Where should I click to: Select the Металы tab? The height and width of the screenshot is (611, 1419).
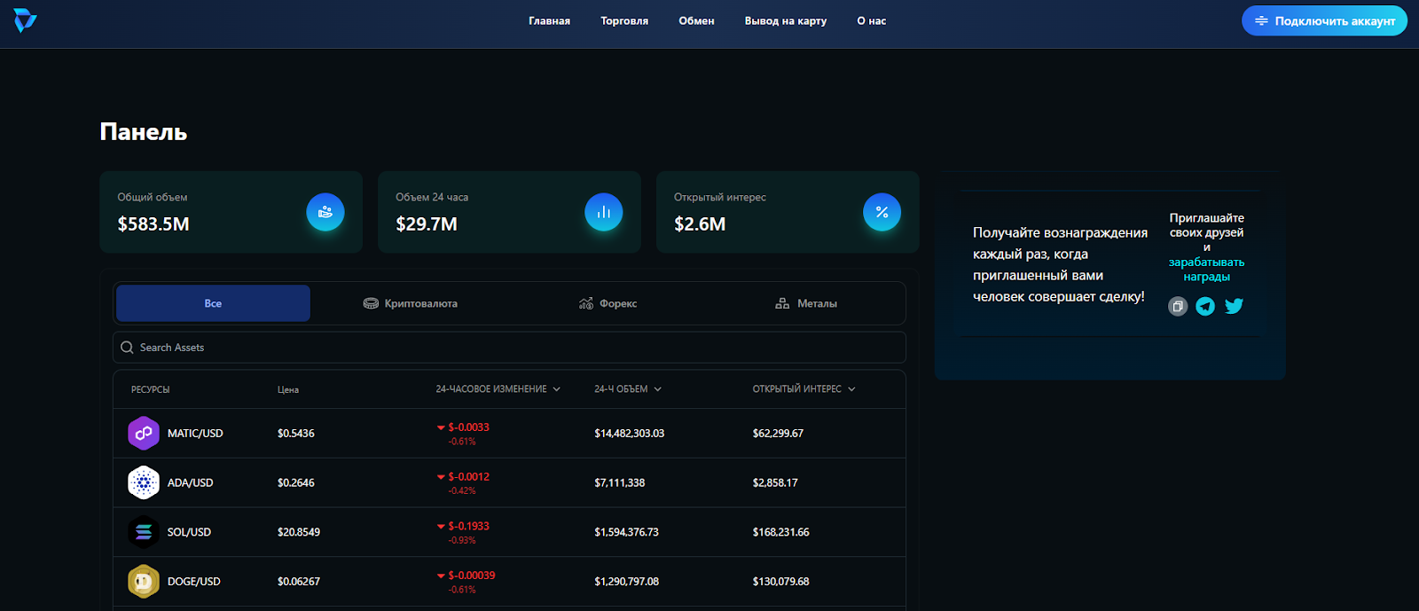coord(806,303)
